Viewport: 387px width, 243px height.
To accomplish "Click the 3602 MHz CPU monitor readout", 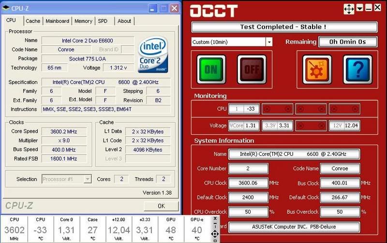I will [x=15, y=229].
